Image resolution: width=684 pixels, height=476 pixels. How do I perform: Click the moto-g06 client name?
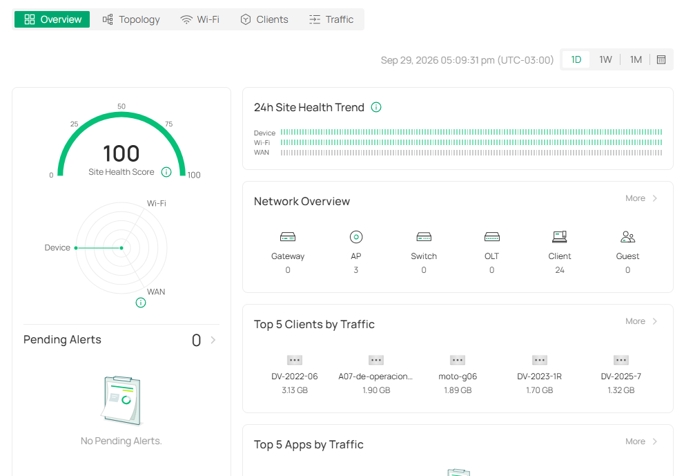coord(458,377)
